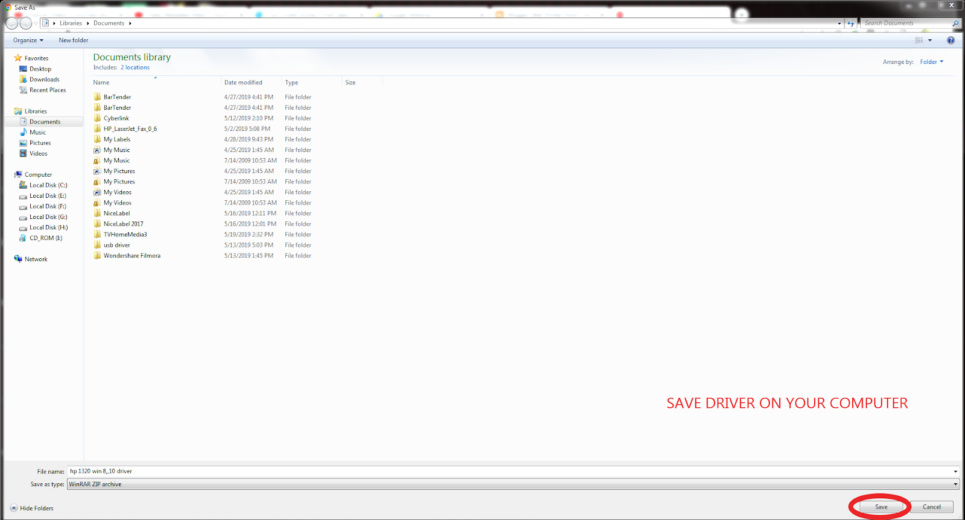Select My Videos folder dated 7/14/2009
Image resolution: width=965 pixels, height=520 pixels.
(117, 203)
